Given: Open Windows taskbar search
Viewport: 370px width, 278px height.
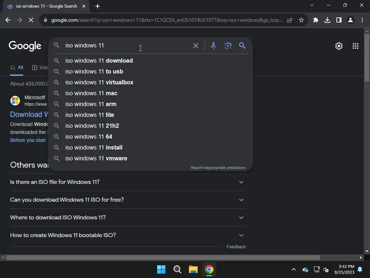Looking at the screenshot, I should tap(177, 269).
